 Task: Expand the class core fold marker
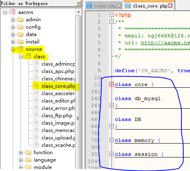111,84
